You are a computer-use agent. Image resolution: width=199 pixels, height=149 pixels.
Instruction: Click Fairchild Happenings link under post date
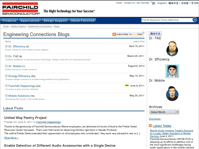pyautogui.click(x=48, y=122)
